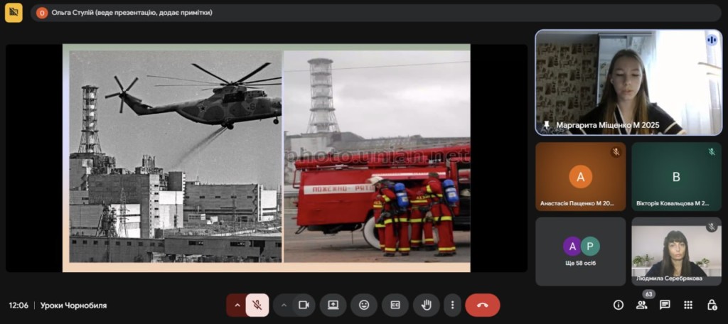Unmute the microphone in the bottom bar
Screen dimensions: 728x324
(257, 305)
